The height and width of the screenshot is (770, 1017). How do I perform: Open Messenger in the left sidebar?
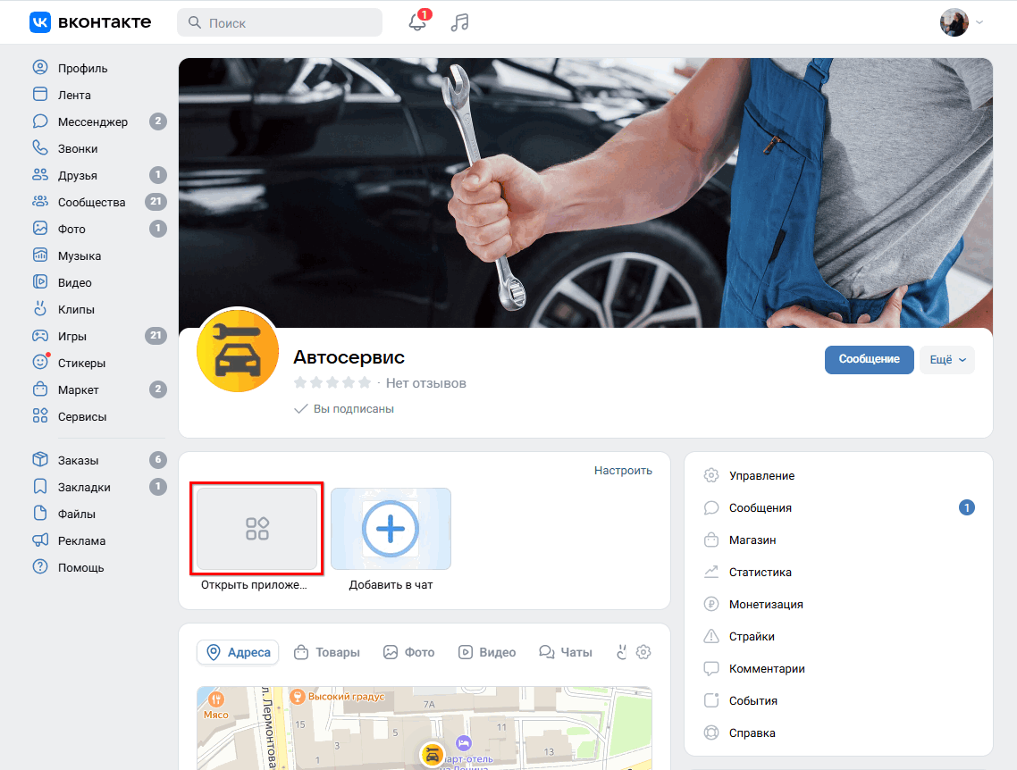[x=92, y=121]
